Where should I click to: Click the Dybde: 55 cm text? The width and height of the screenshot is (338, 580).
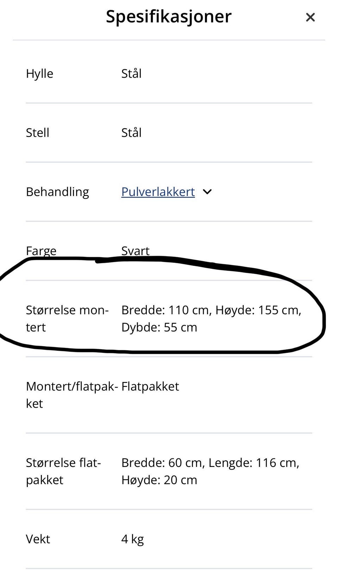[x=159, y=327]
